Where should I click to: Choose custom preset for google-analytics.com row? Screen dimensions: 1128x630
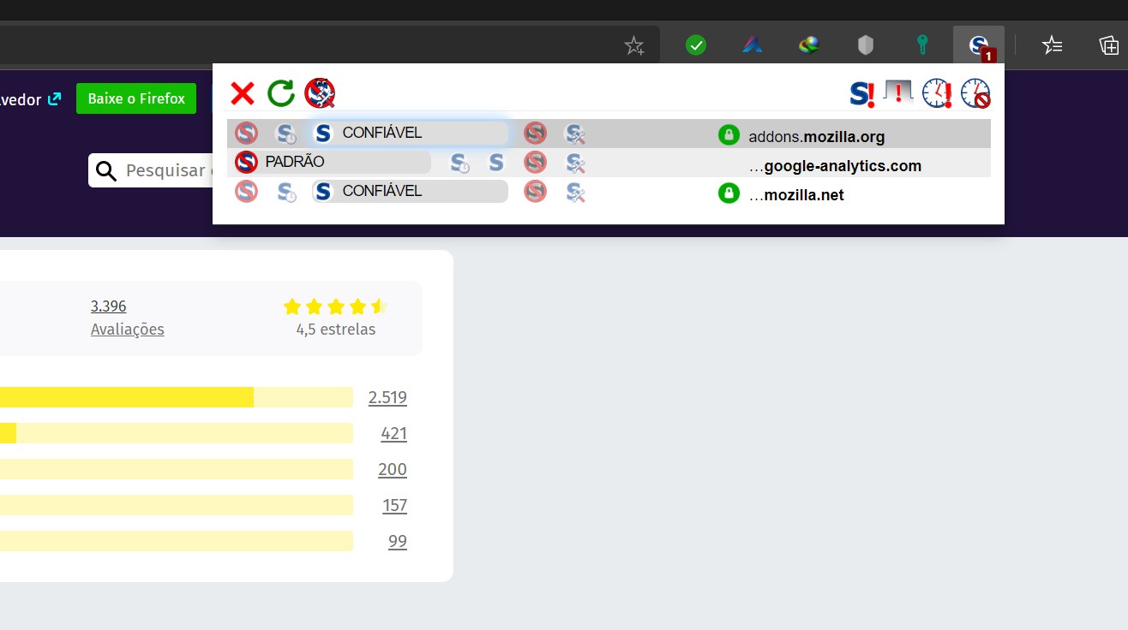[575, 163]
